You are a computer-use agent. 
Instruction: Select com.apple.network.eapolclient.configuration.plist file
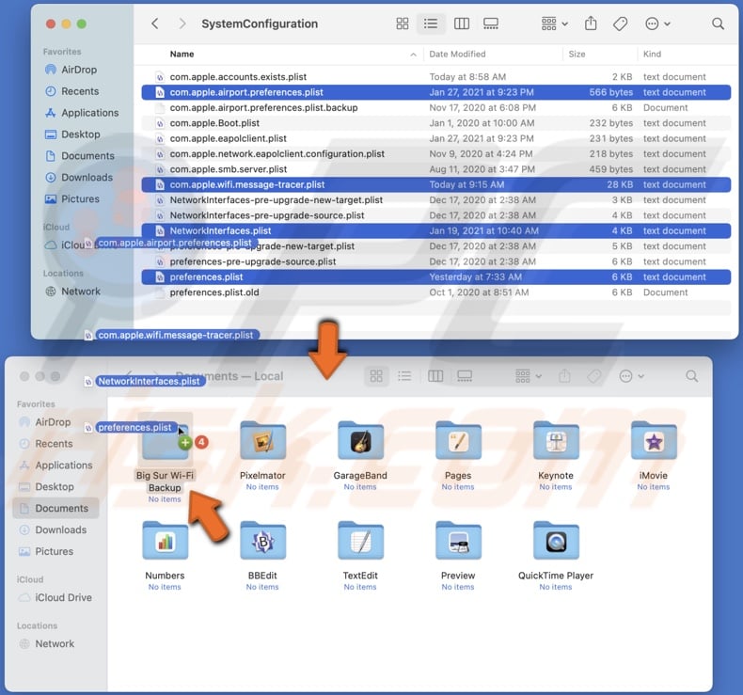(436, 154)
